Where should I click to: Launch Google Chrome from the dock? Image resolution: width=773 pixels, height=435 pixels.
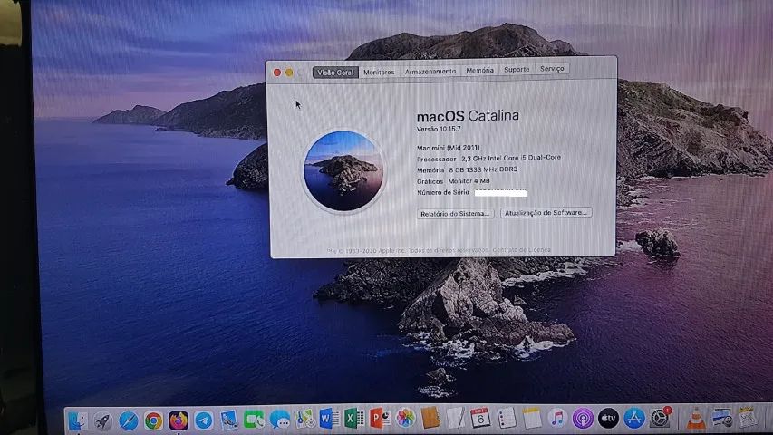coord(153,420)
